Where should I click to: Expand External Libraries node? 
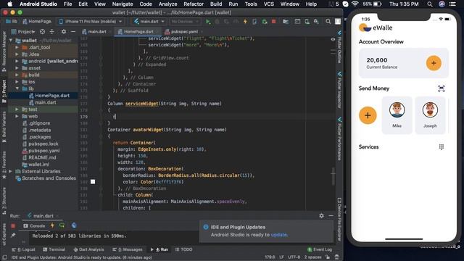tap(11, 171)
